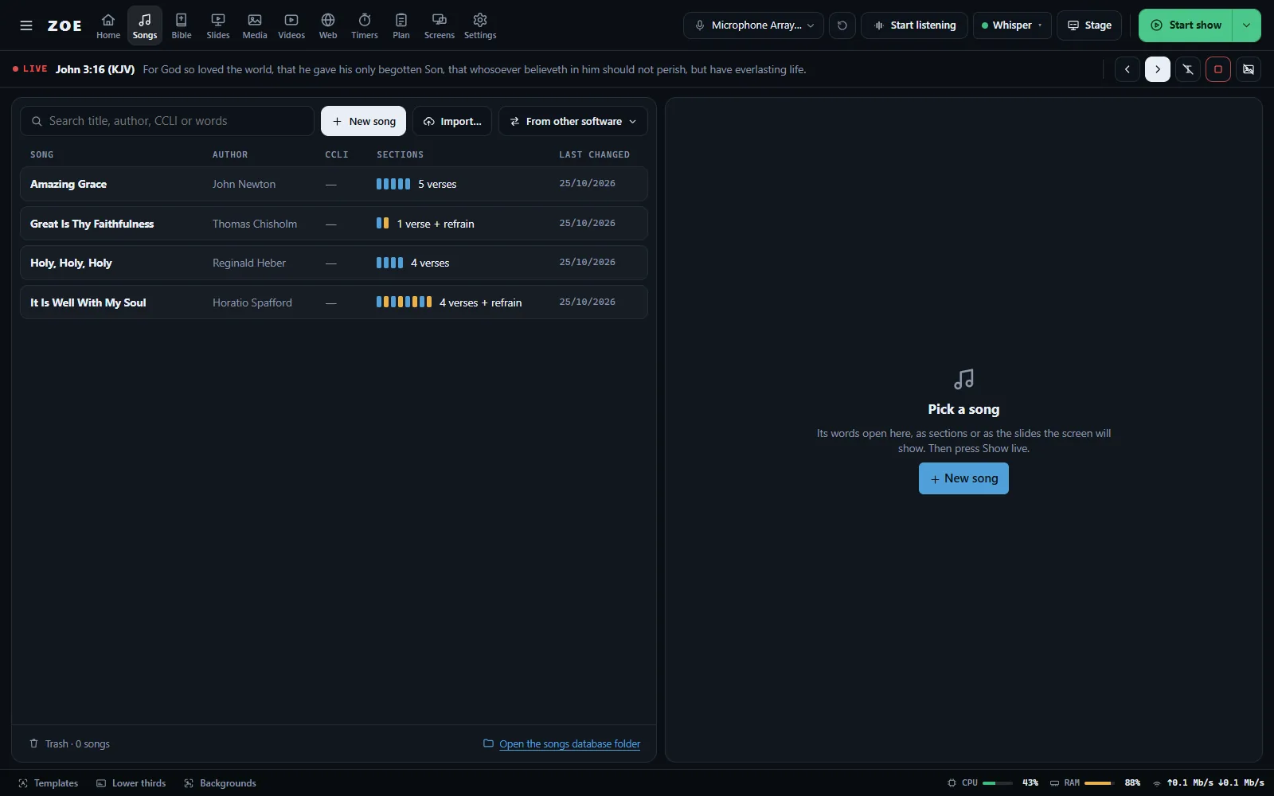Click the refresh microphone devices icon
The image size is (1274, 796).
[842, 25]
